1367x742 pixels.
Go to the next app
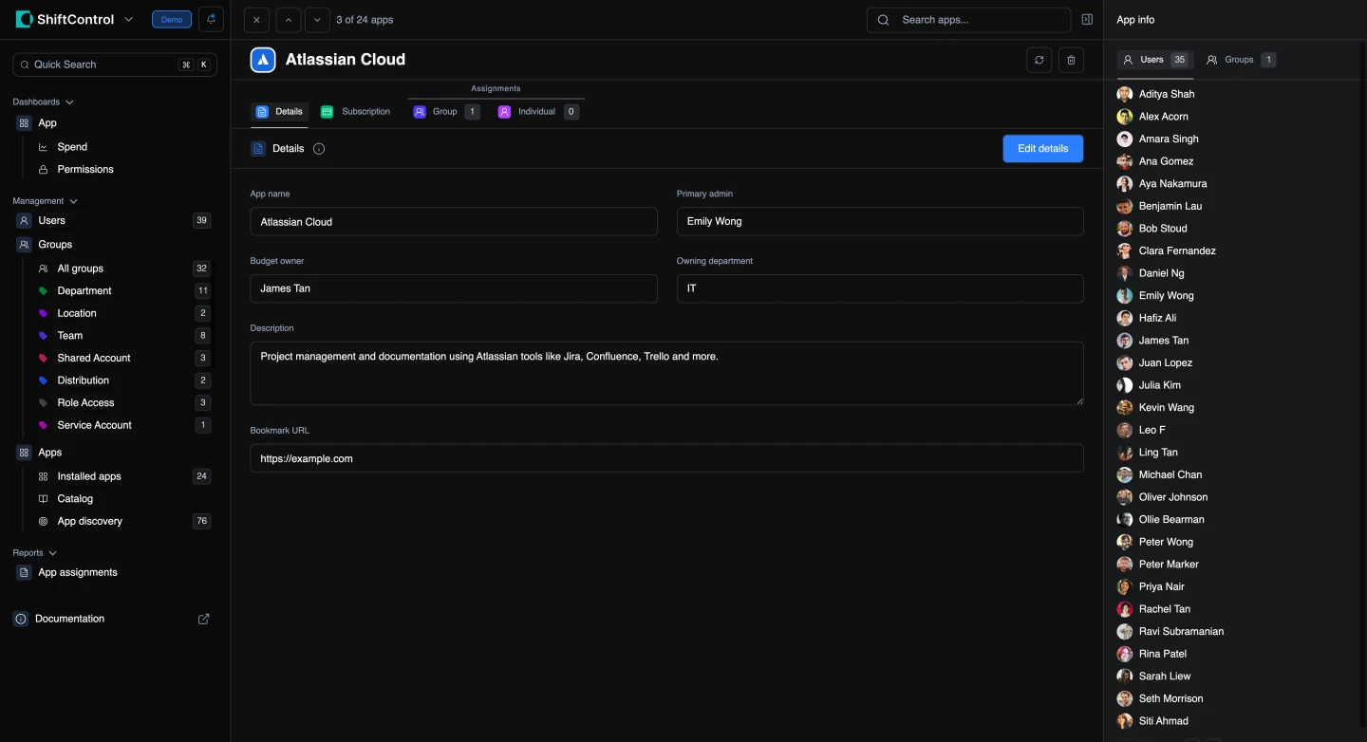click(x=318, y=20)
